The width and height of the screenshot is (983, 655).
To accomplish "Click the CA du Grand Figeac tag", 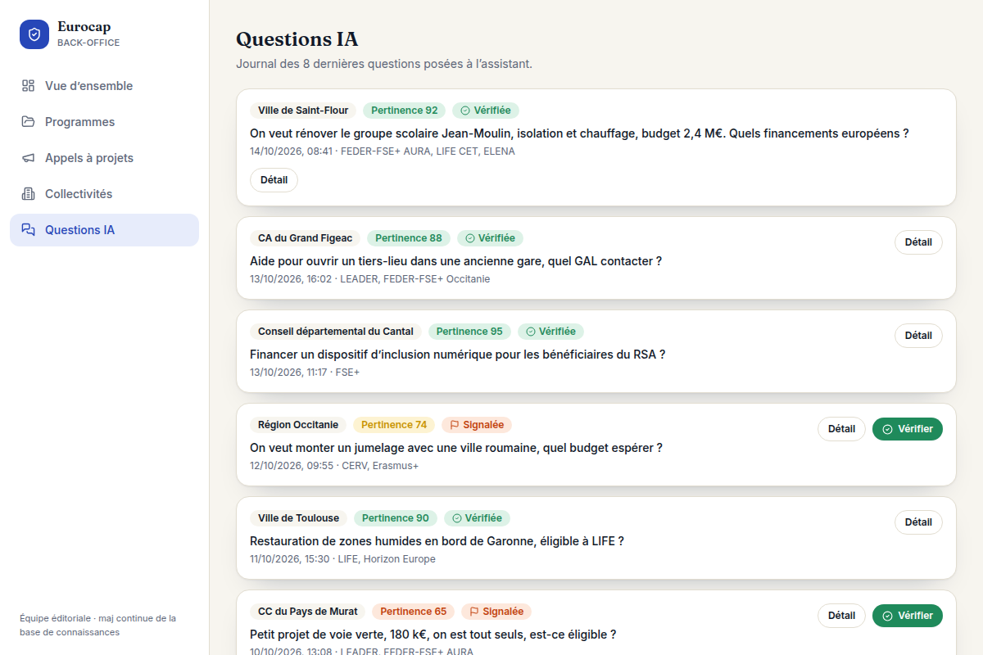I will click(x=305, y=238).
